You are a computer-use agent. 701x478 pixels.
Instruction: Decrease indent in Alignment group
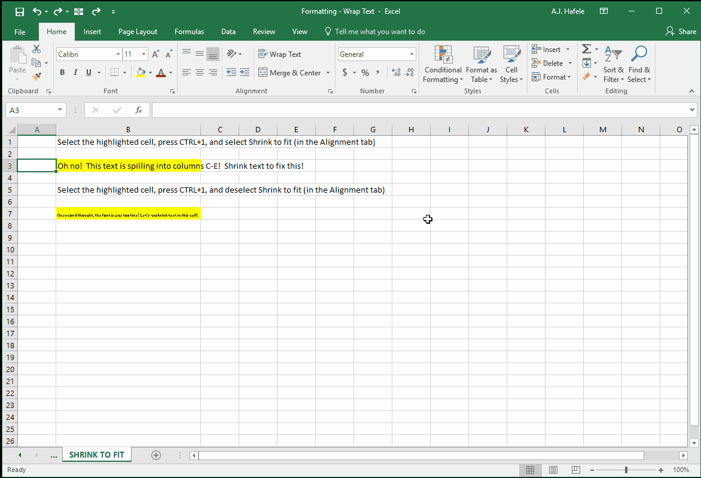tap(231, 72)
